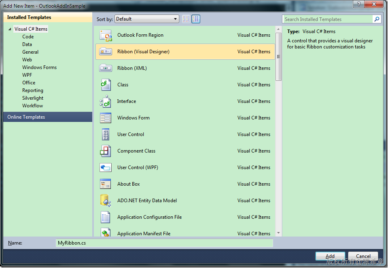This screenshot has height=268, width=388.
Task: Select the Web category
Action: [x=27, y=59]
